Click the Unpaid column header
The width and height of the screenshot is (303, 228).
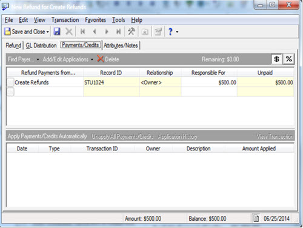265,73
